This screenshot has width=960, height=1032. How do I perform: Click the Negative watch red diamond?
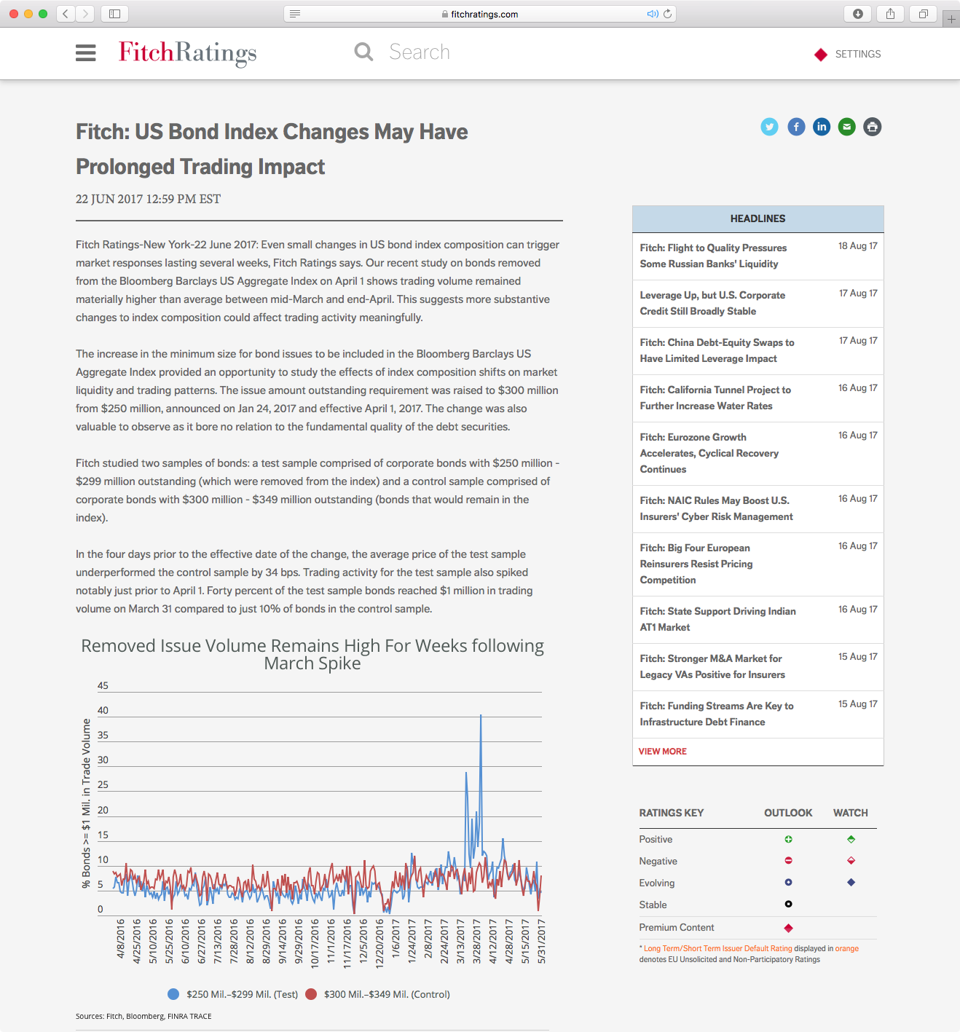(x=851, y=861)
